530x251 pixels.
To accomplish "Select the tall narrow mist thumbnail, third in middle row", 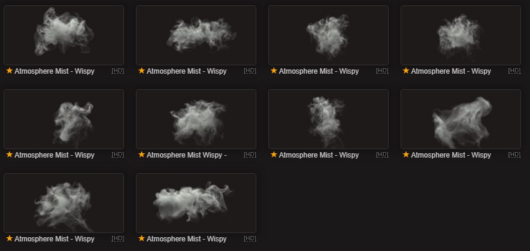I will (x=328, y=119).
